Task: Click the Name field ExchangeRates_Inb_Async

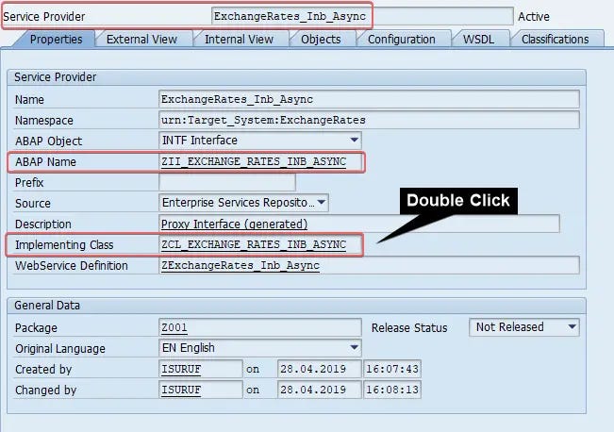Action: 369,99
